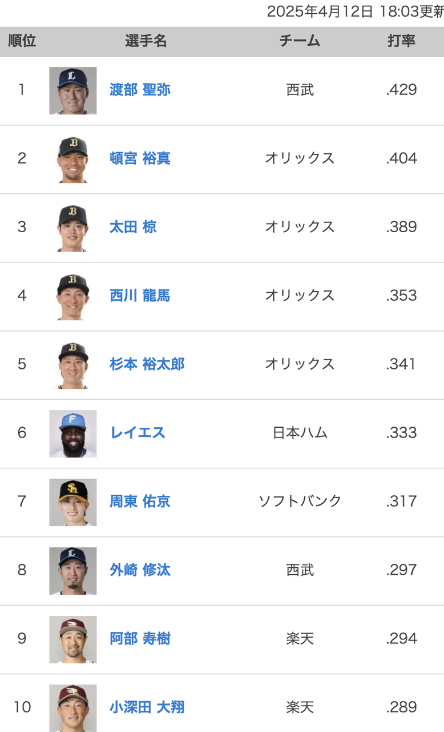The image size is (444, 732).
Task: Click the 打率 column header
Action: 401,41
